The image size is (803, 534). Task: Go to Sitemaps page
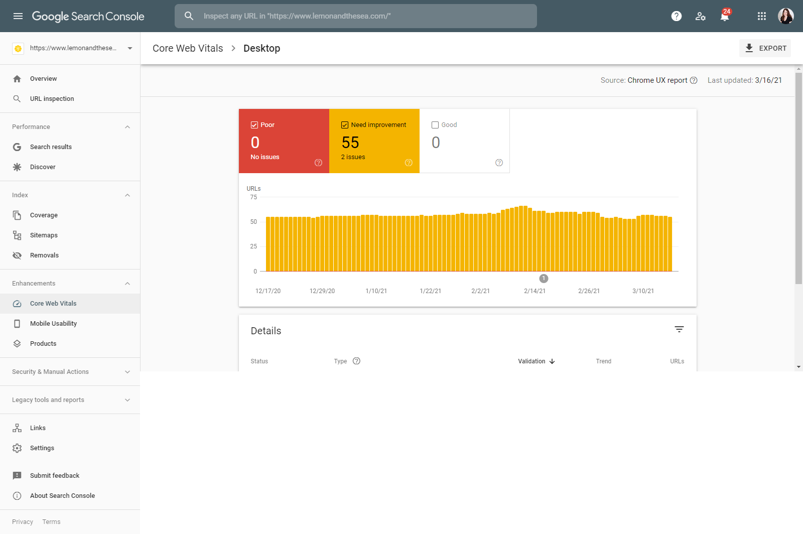[x=70, y=235]
